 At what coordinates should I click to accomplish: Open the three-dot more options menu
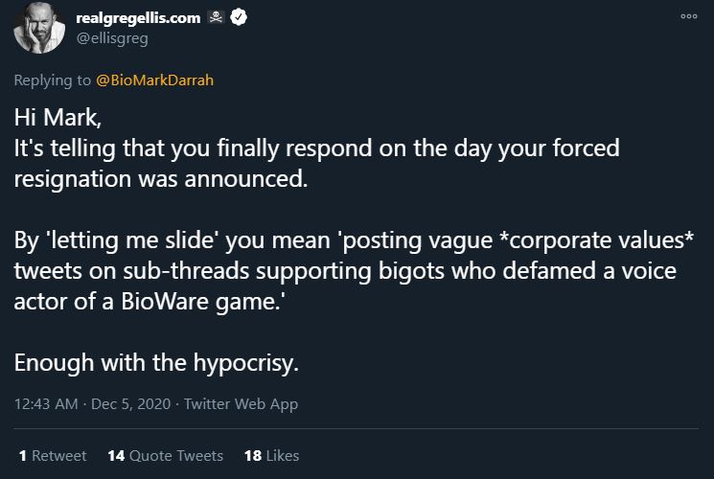(x=688, y=17)
